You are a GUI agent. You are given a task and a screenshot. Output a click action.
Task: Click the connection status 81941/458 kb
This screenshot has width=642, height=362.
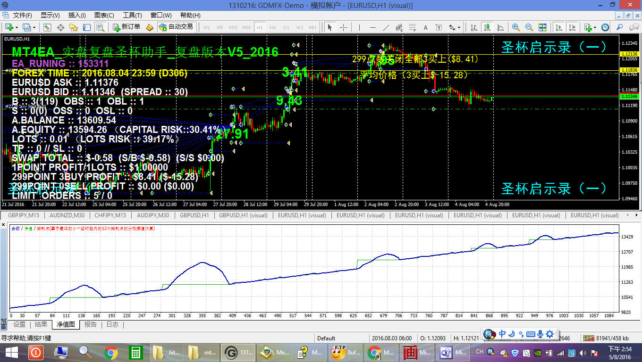[x=606, y=337]
